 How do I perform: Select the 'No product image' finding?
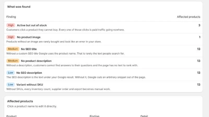[29, 37]
